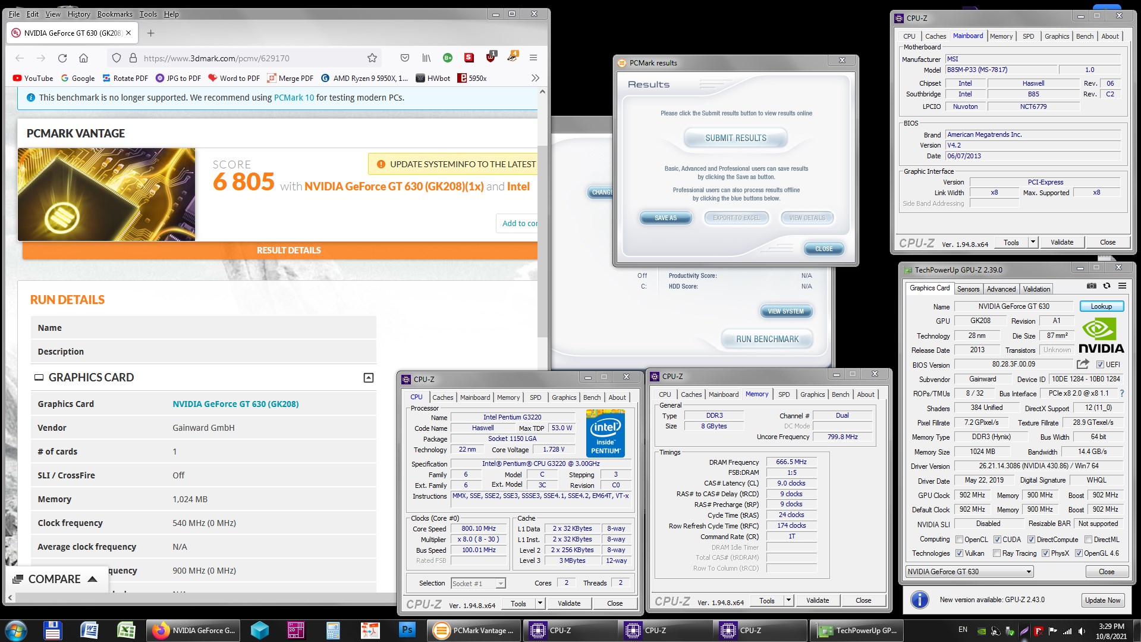Open Tools dropdown arrow in CPU-Z Memory window
The height and width of the screenshot is (642, 1141).
788,600
